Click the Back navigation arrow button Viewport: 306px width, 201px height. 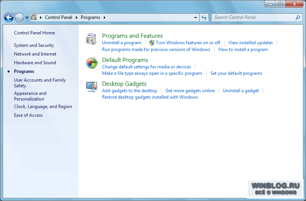click(x=9, y=17)
